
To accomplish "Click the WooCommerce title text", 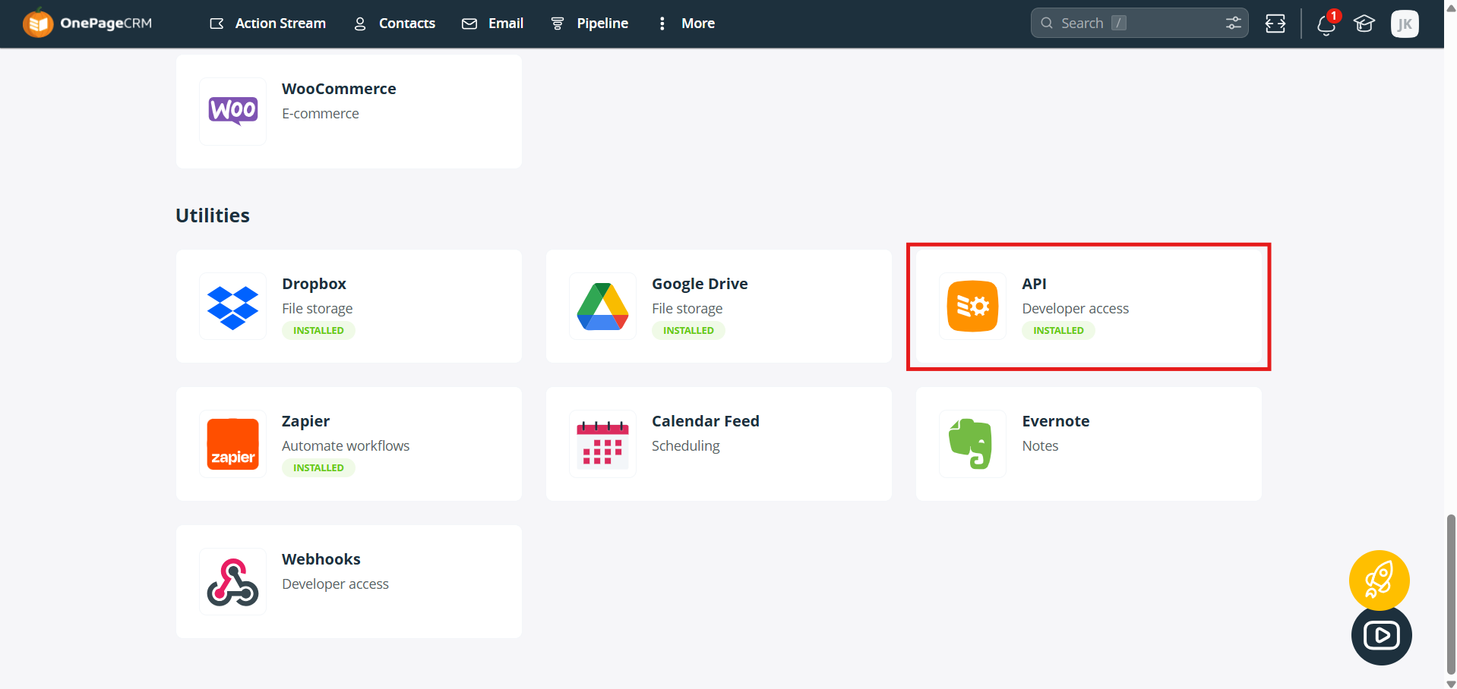I will (x=339, y=89).
